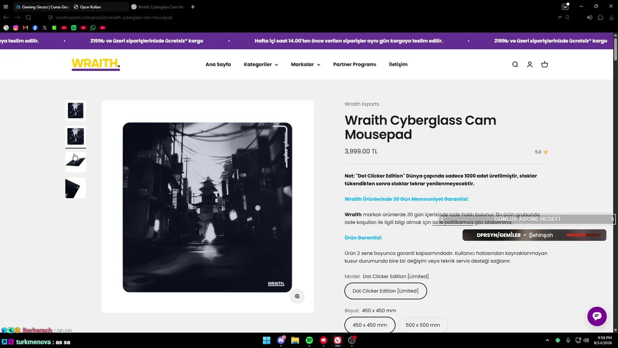
Task: Expand the Markalar menu
Action: click(306, 64)
